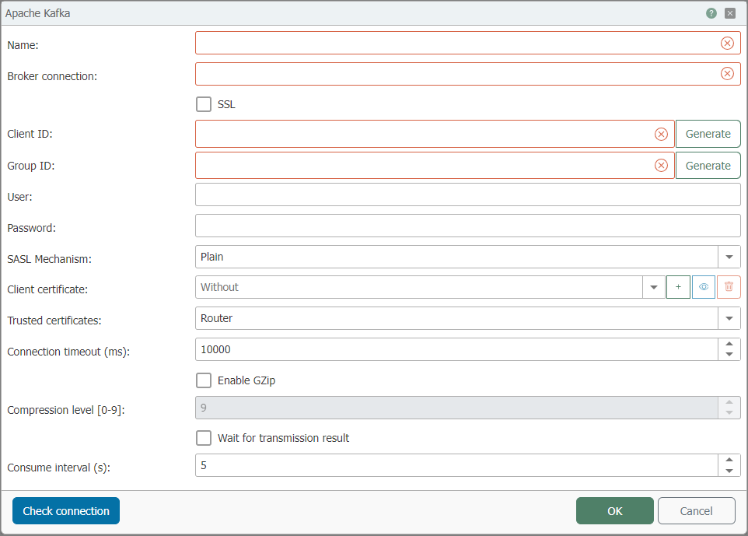The image size is (748, 536).
Task: Toggle Wait for transmission result
Action: pos(204,438)
